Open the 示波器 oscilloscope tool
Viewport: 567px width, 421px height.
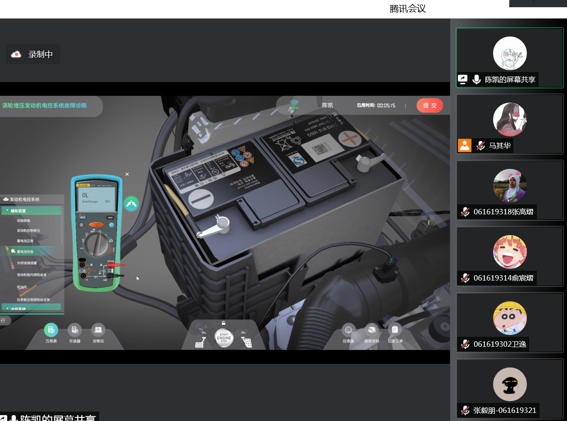[x=74, y=330]
